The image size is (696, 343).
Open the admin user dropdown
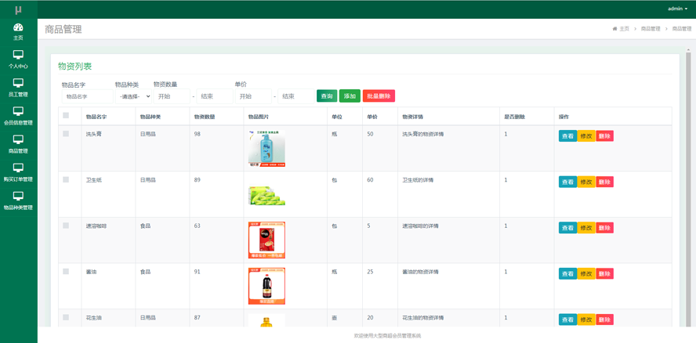[677, 9]
